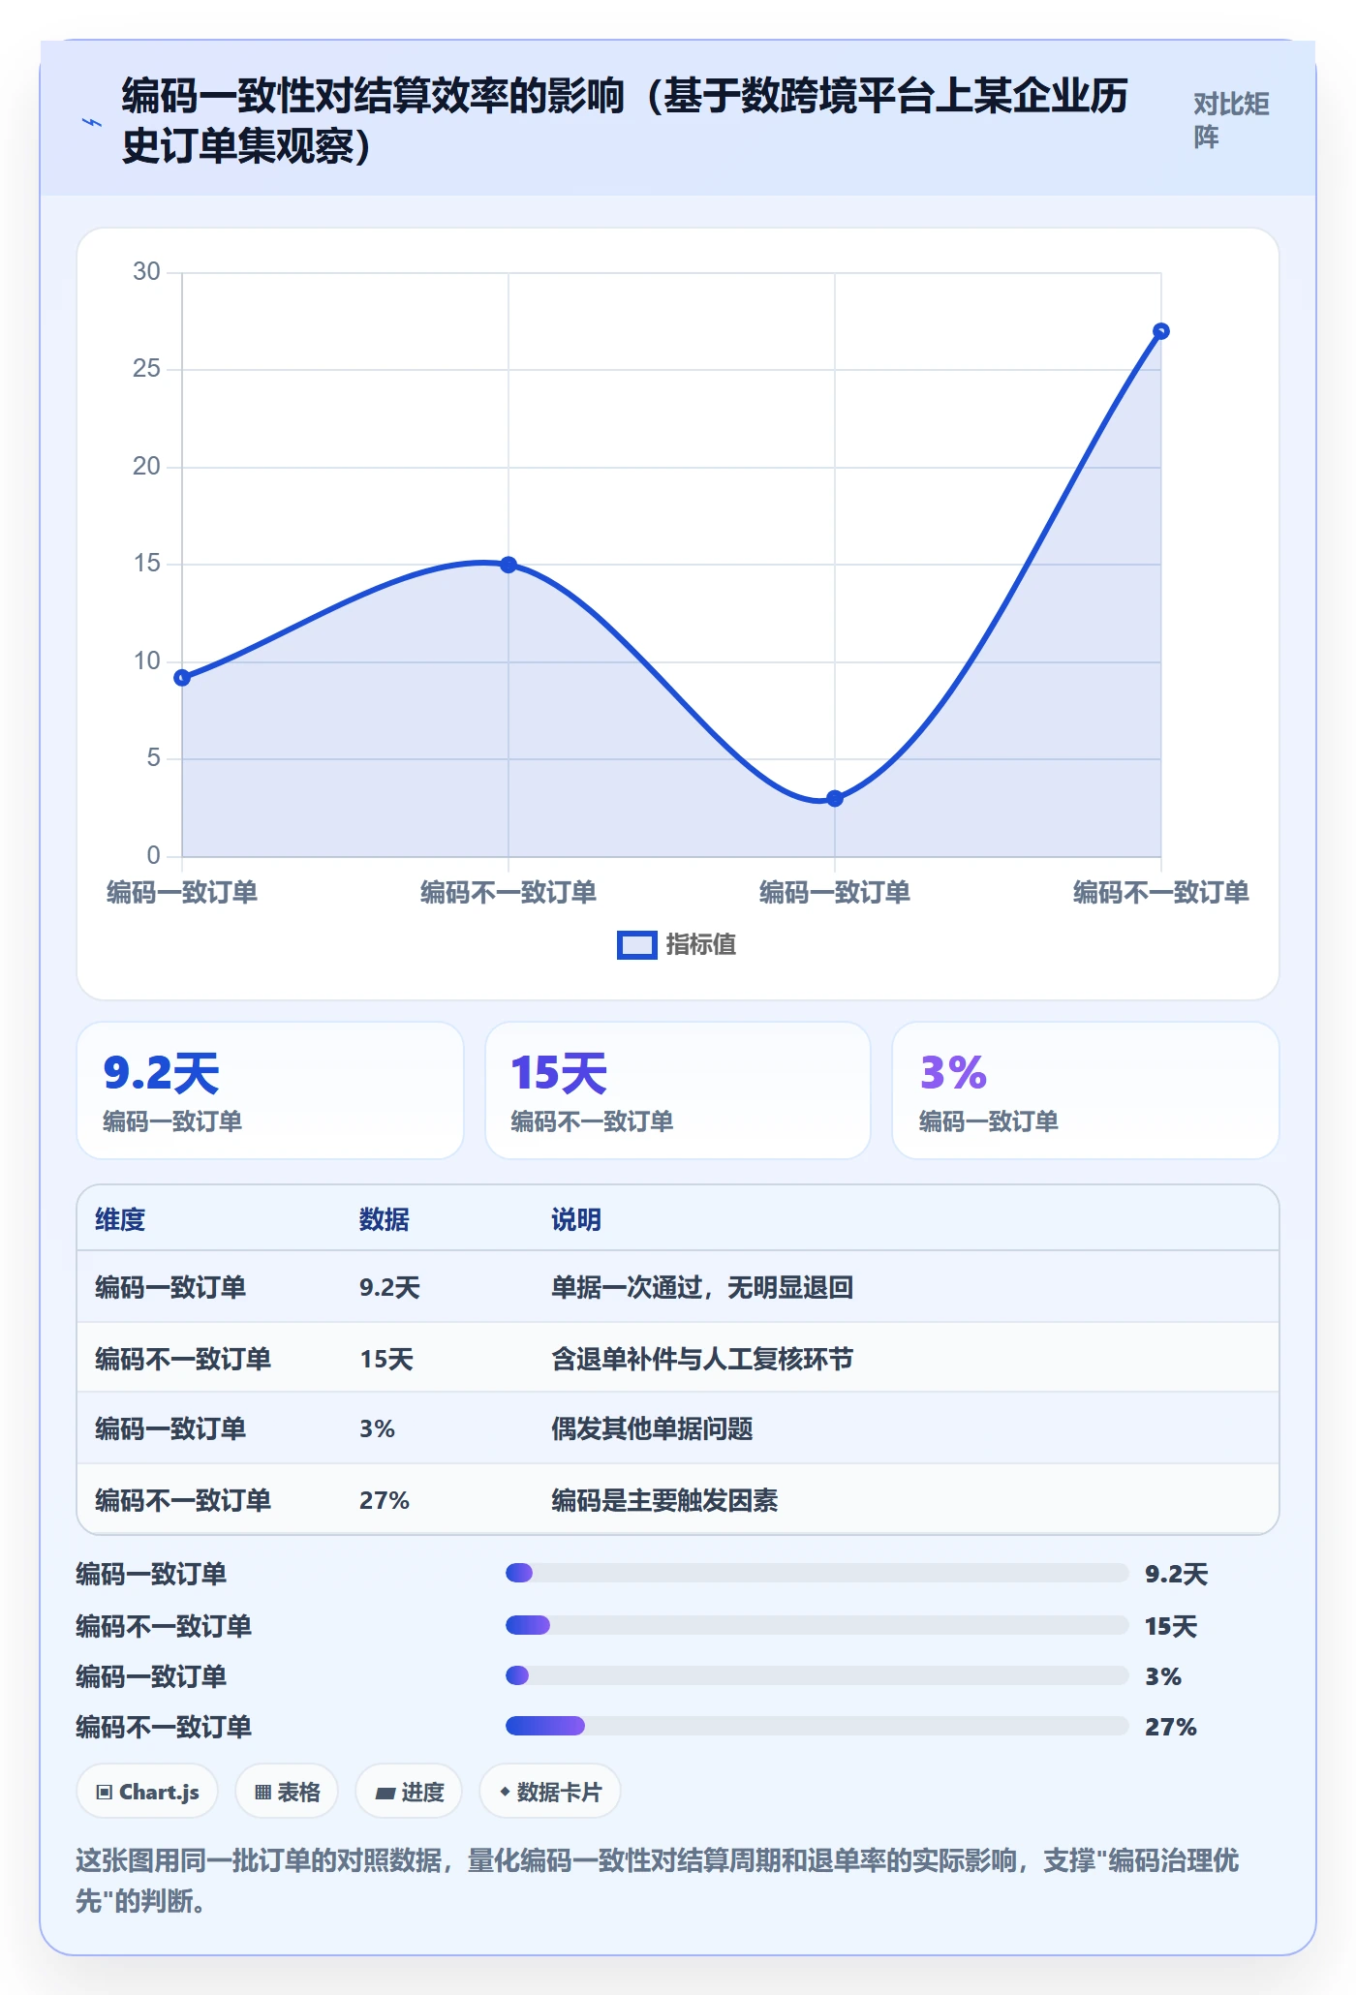This screenshot has height=1995, width=1356.
Task: Select the chart data point at 15
Action: point(508,565)
